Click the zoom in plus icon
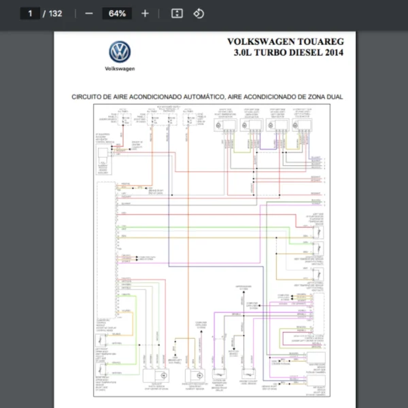 [145, 14]
